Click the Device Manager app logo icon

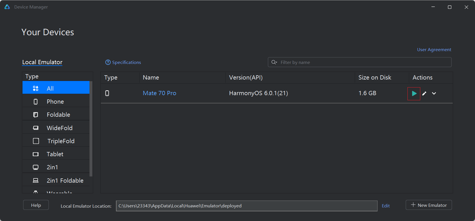[x=7, y=7]
